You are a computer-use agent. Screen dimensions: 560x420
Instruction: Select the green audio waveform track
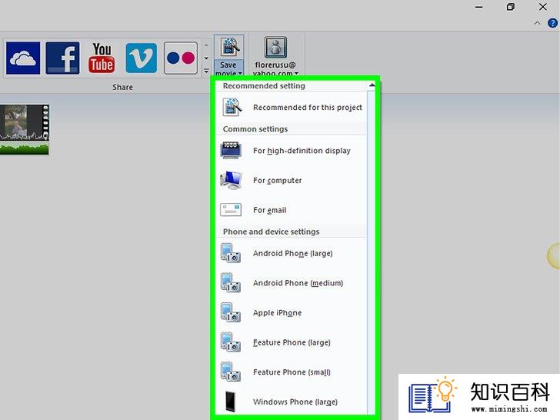(x=25, y=148)
